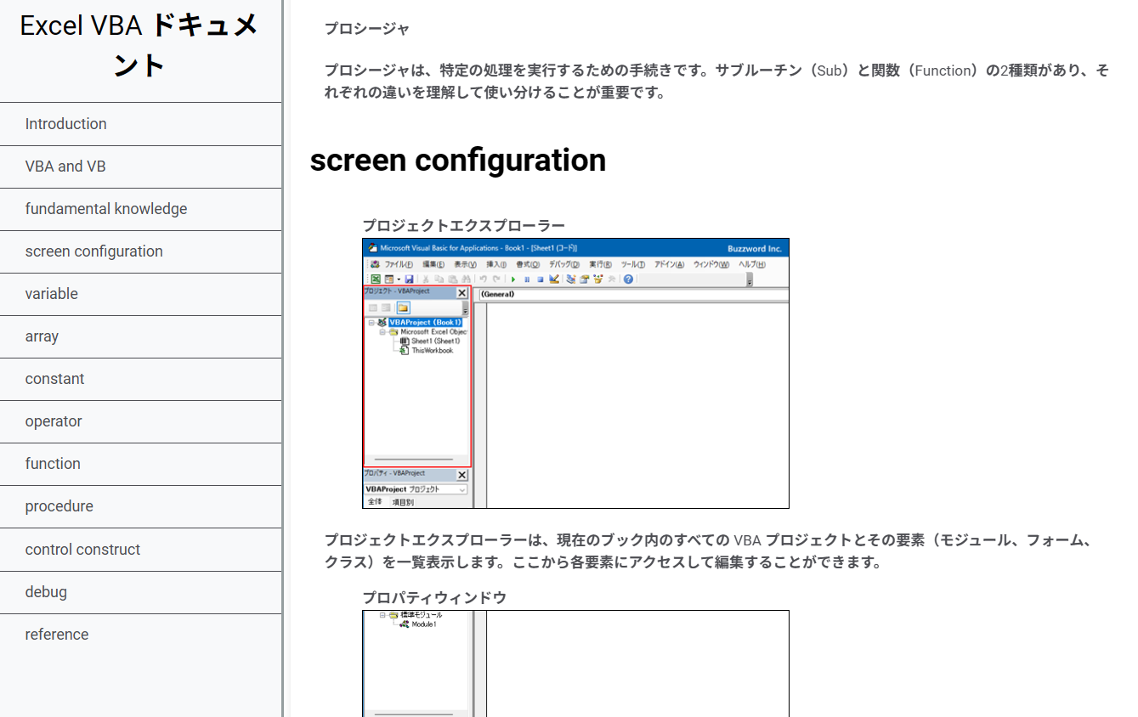Open the Help question mark icon
1138x717 pixels.
[627, 279]
